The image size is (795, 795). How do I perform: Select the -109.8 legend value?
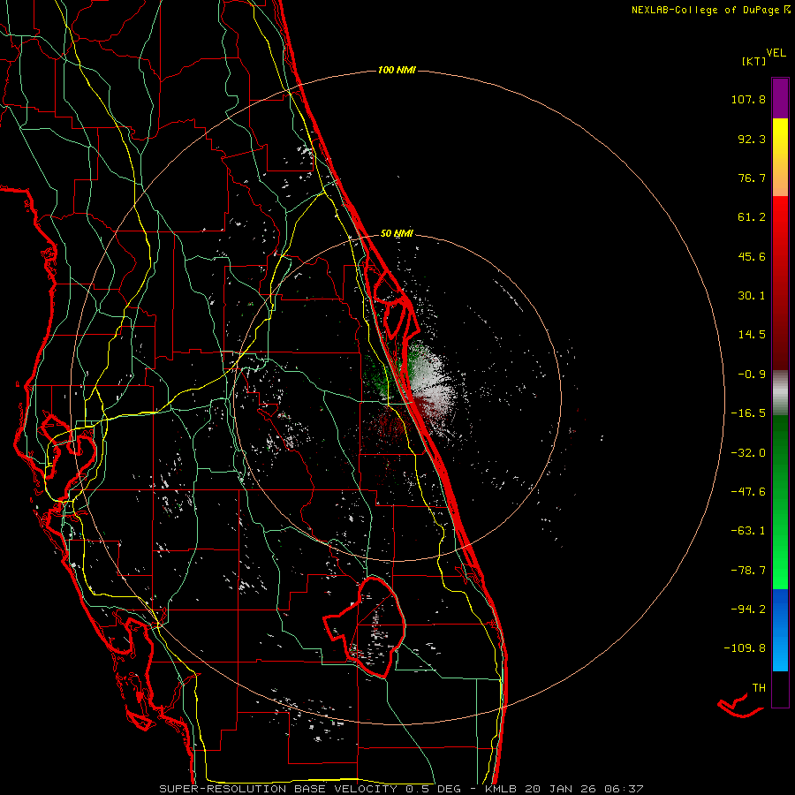(x=745, y=648)
